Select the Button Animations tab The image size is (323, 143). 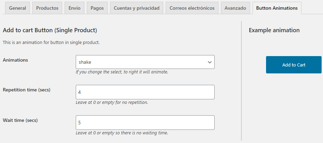[x=277, y=8]
